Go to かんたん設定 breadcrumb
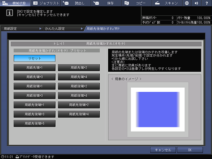The image size is (212, 159). [x=63, y=29]
